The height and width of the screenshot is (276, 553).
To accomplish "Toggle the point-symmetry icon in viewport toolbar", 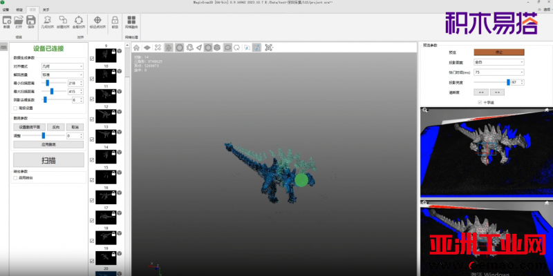I will coord(169,48).
